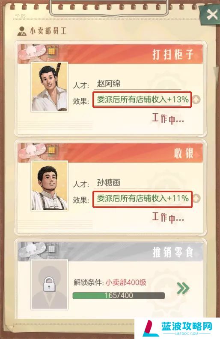Open 赵阿绵 portrait thumbnail
Viewport: 220px width, 339px height.
click(50, 87)
